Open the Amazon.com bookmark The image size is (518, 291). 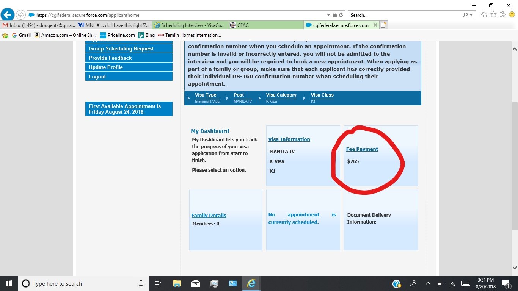coord(64,35)
